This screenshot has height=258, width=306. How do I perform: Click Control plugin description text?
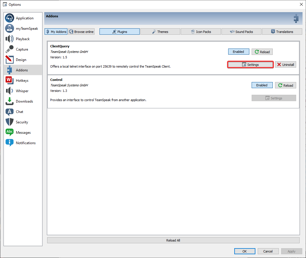click(x=98, y=100)
